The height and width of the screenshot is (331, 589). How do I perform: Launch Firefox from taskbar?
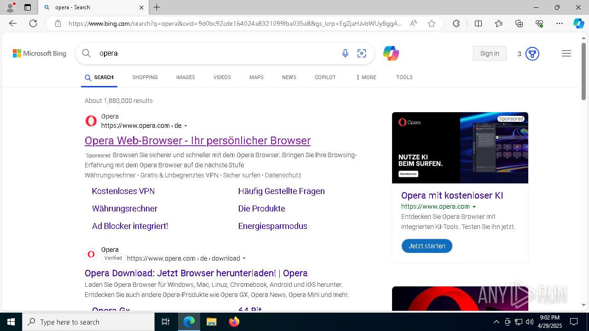click(x=234, y=322)
